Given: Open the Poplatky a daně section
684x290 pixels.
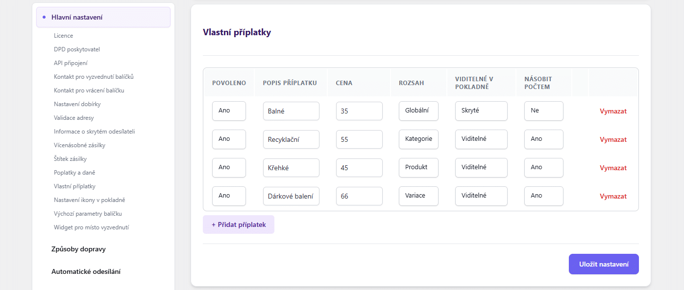Looking at the screenshot, I should [74, 173].
